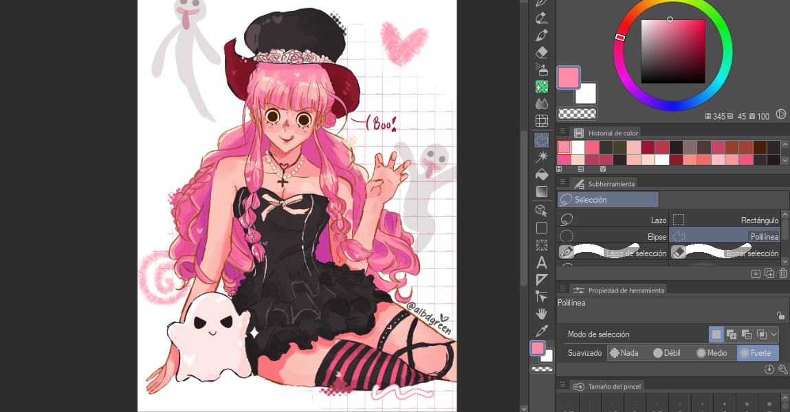The width and height of the screenshot is (790, 412).
Task: Click the up arrow in brush size scrollbar
Action: 785,398
